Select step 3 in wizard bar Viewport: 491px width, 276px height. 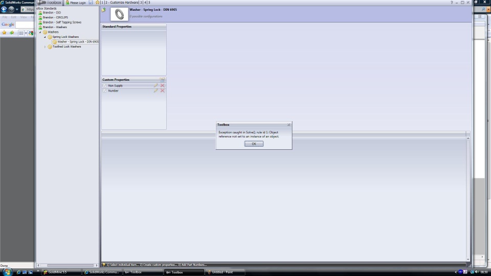tap(141, 2)
